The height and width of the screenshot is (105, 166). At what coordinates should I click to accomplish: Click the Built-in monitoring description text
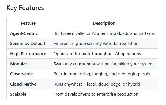pyautogui.click(x=102, y=74)
